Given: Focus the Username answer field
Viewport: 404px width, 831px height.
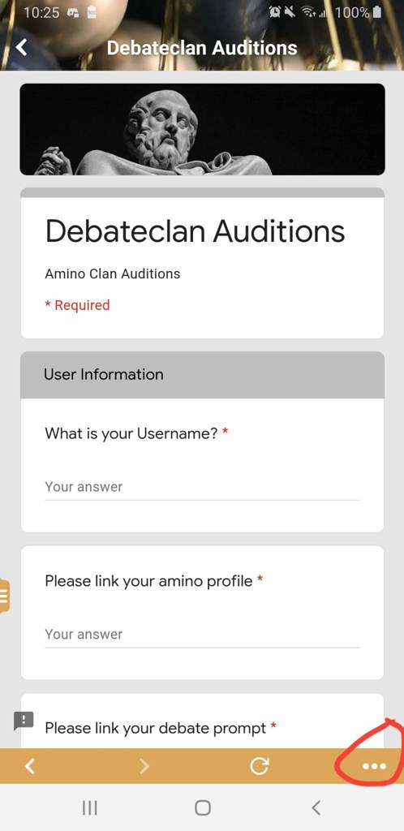Looking at the screenshot, I should (202, 487).
